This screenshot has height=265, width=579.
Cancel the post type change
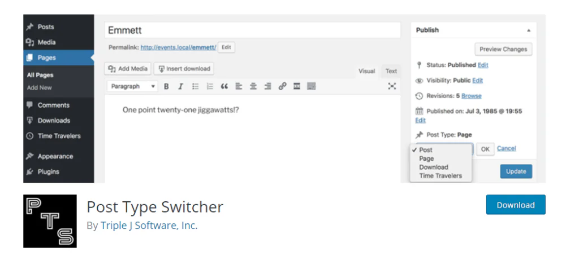[x=506, y=148]
